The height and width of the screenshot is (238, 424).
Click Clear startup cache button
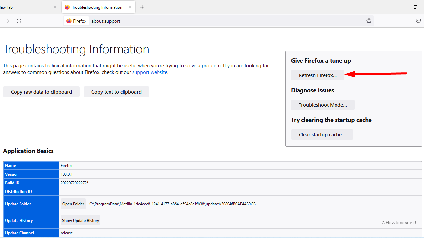pyautogui.click(x=322, y=134)
